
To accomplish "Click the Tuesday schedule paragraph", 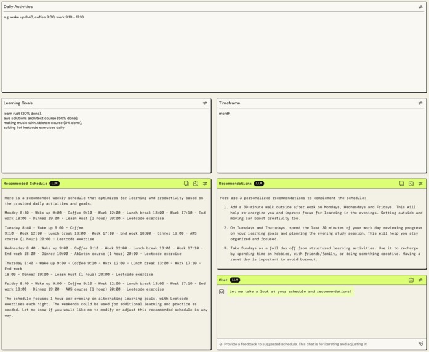I will pos(101,233).
